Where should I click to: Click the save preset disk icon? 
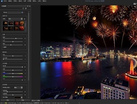(x=22, y=13)
